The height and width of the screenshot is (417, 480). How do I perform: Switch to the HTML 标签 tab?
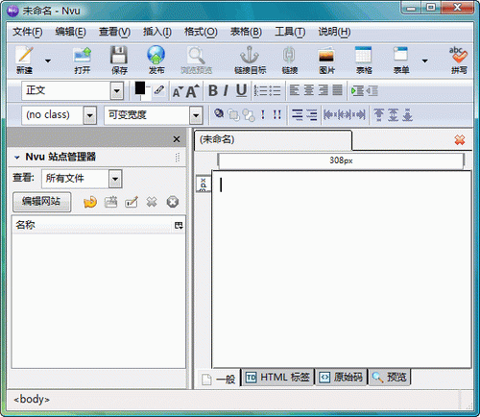click(x=277, y=378)
